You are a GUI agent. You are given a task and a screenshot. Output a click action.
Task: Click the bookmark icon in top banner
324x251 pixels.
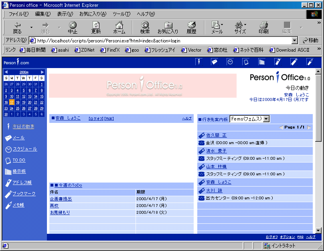294,62
